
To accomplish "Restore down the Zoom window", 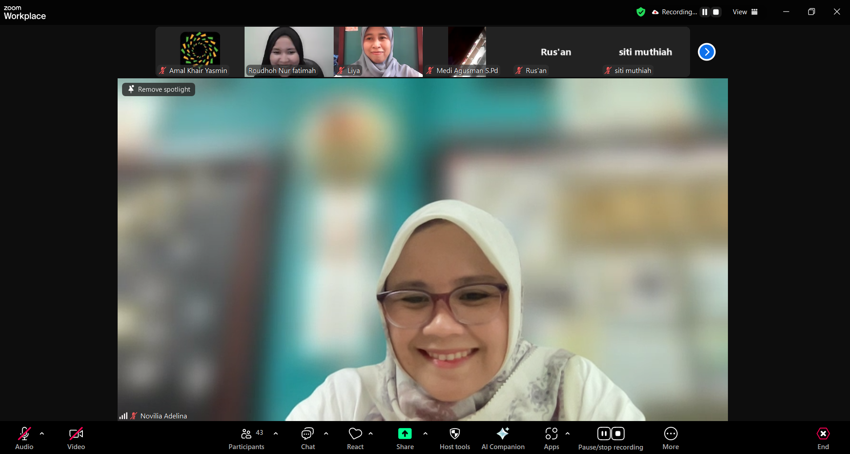I will 811,12.
